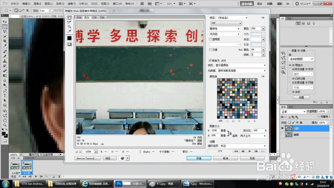334x188 pixels.
Task: Select the Clone Stamp tool
Action: pos(5,61)
